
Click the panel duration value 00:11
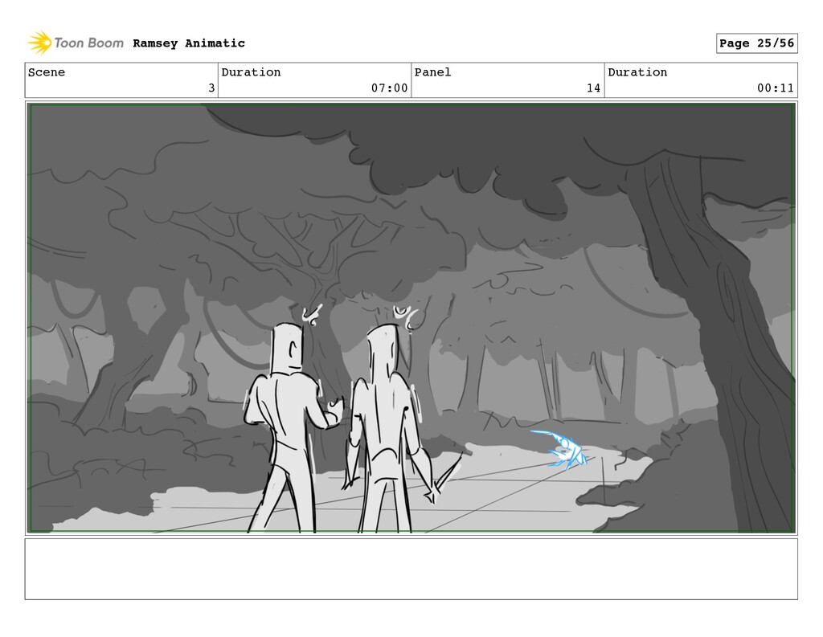pyautogui.click(x=776, y=88)
